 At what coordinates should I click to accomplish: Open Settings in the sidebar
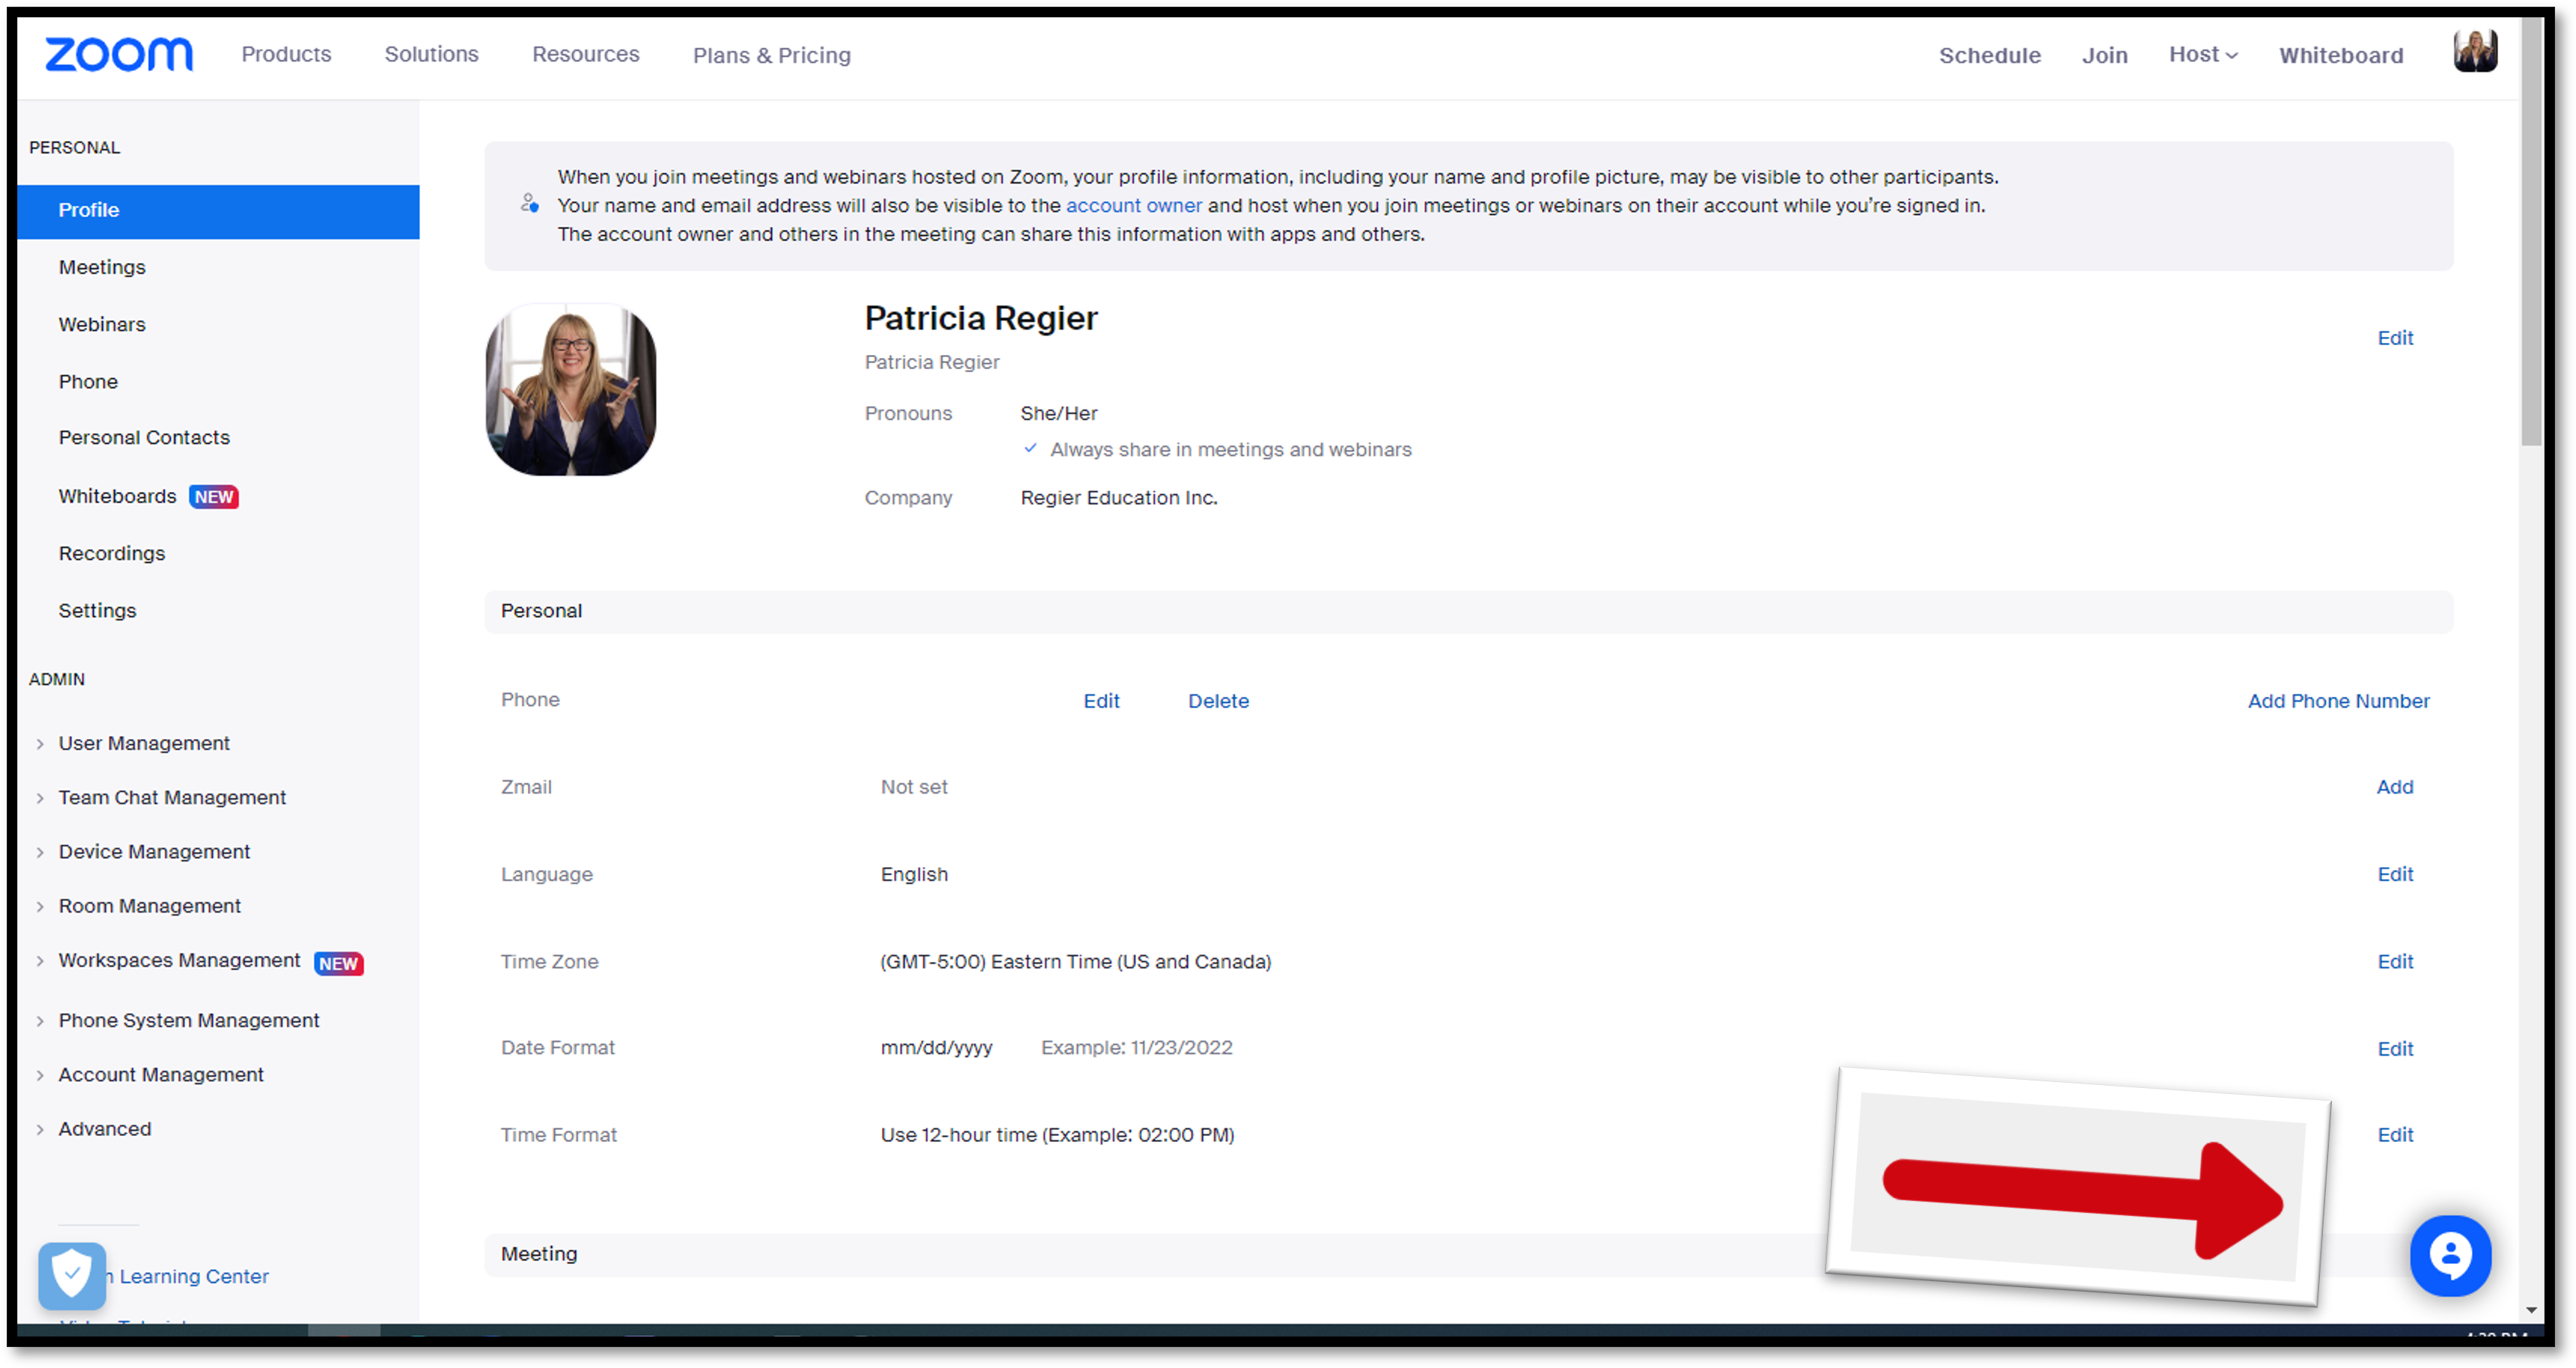[x=97, y=610]
